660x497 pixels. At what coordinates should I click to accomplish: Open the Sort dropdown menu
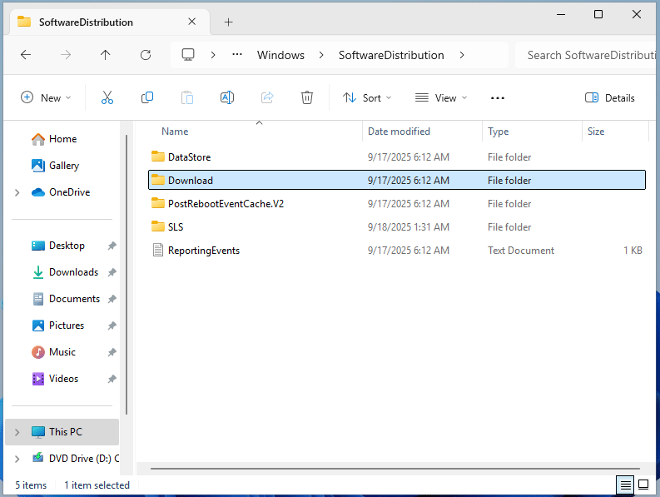tap(367, 97)
